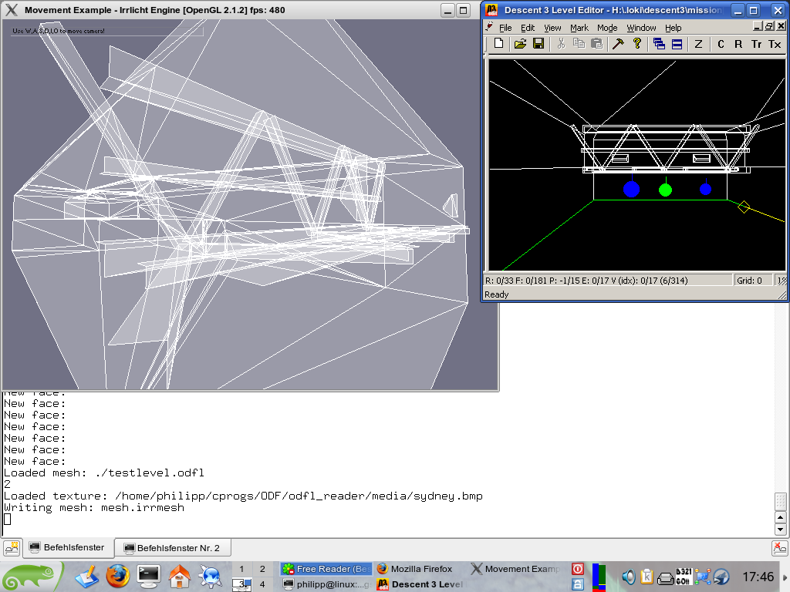
Task: Click the yellow question mark help icon
Action: [637, 44]
